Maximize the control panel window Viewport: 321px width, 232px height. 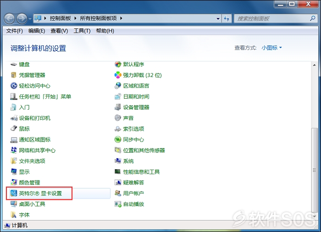tap(292, 4)
